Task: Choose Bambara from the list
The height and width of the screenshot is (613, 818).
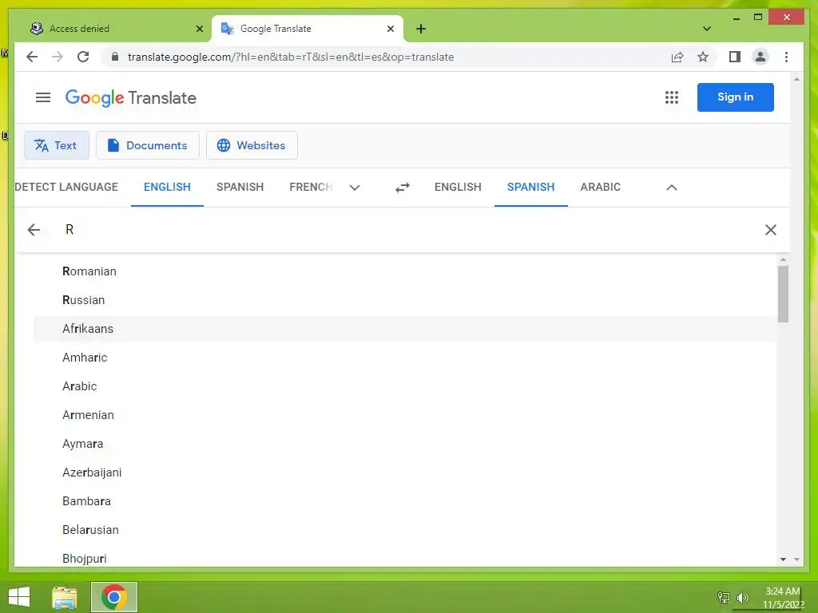Action: pyautogui.click(x=405, y=501)
